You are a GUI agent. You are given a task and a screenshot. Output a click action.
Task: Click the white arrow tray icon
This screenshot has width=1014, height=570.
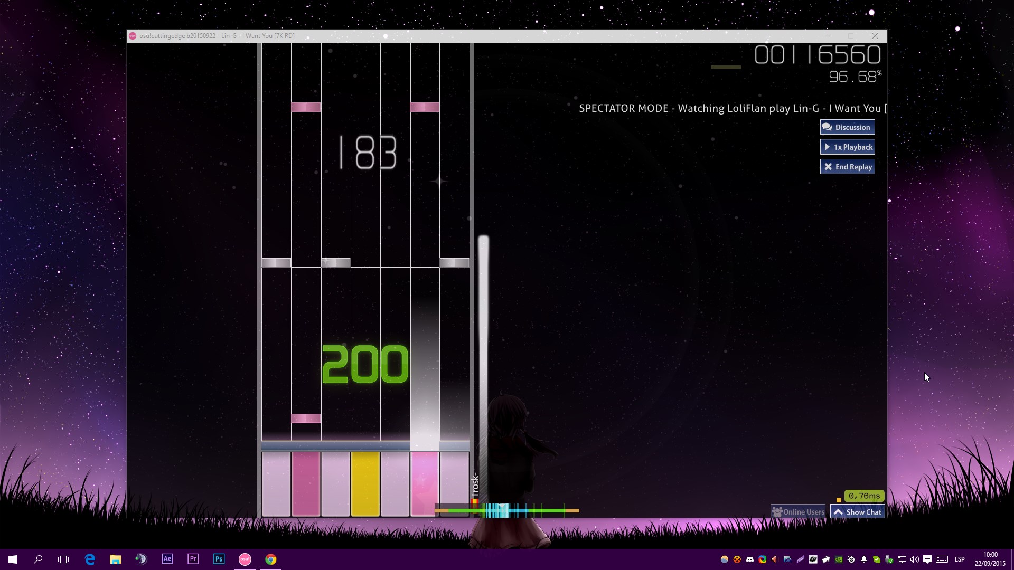tap(826, 559)
